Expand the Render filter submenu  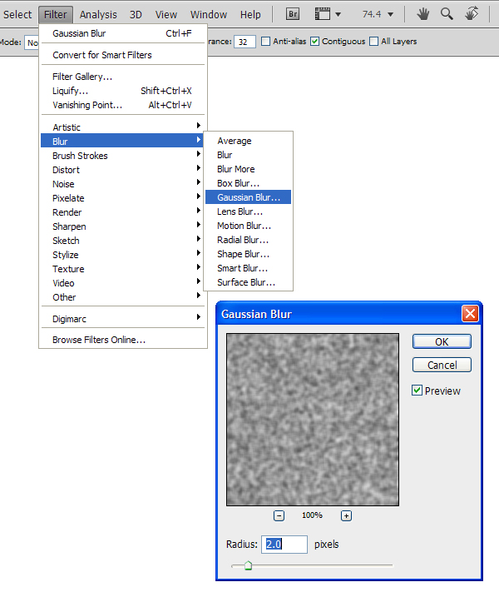(123, 212)
